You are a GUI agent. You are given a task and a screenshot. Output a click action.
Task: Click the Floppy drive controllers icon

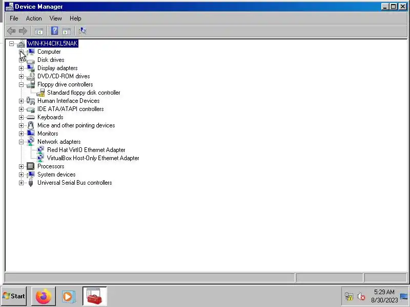tap(31, 84)
